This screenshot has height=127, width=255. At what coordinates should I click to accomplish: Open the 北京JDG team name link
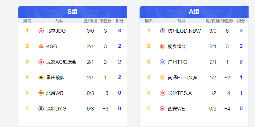(x=56, y=31)
